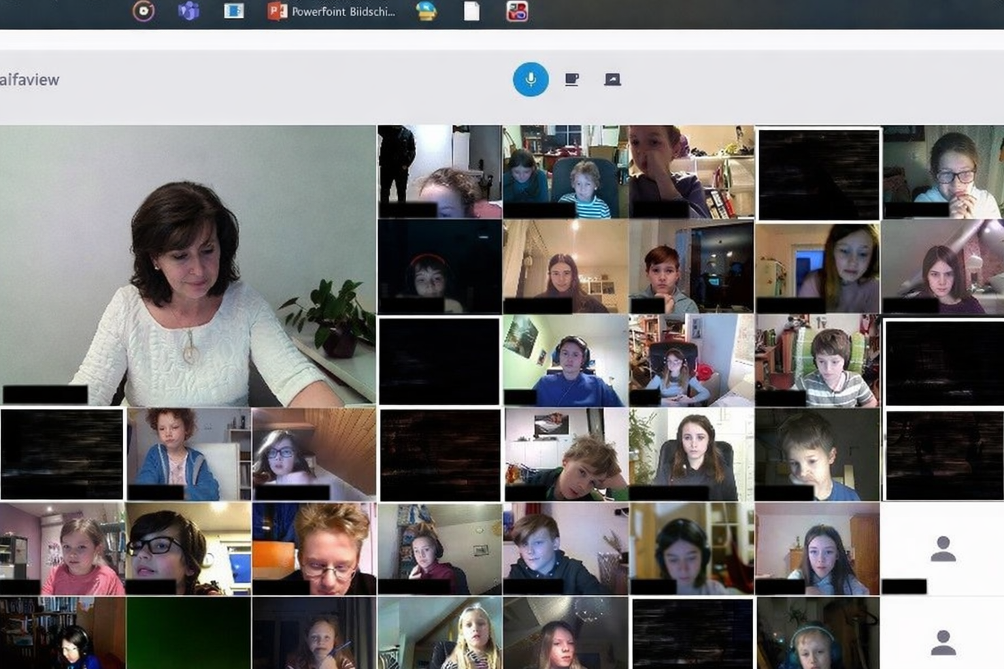Click the dark green video tile in bottom row
Image resolution: width=1004 pixels, height=669 pixels.
point(188,632)
